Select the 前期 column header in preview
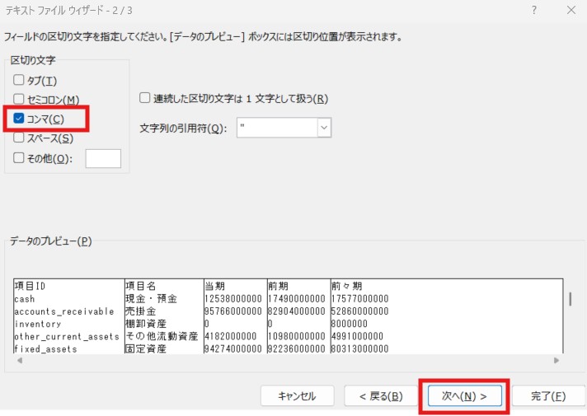Viewport: 587px width, 416px height. pos(278,286)
